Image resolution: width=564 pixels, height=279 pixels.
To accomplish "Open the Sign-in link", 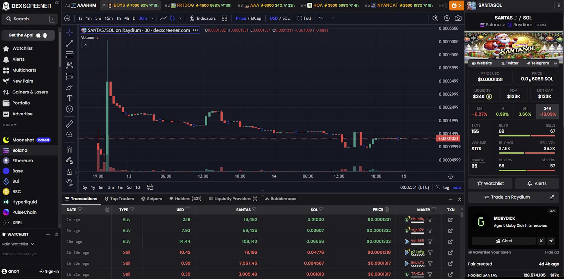I will click(49, 271).
